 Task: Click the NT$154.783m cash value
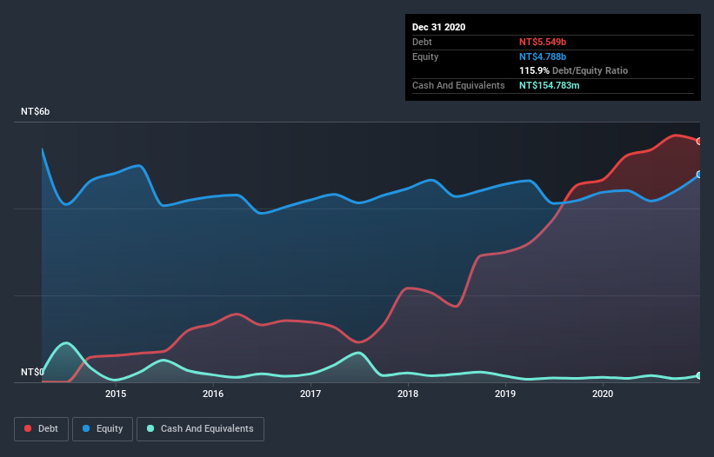[x=549, y=85]
